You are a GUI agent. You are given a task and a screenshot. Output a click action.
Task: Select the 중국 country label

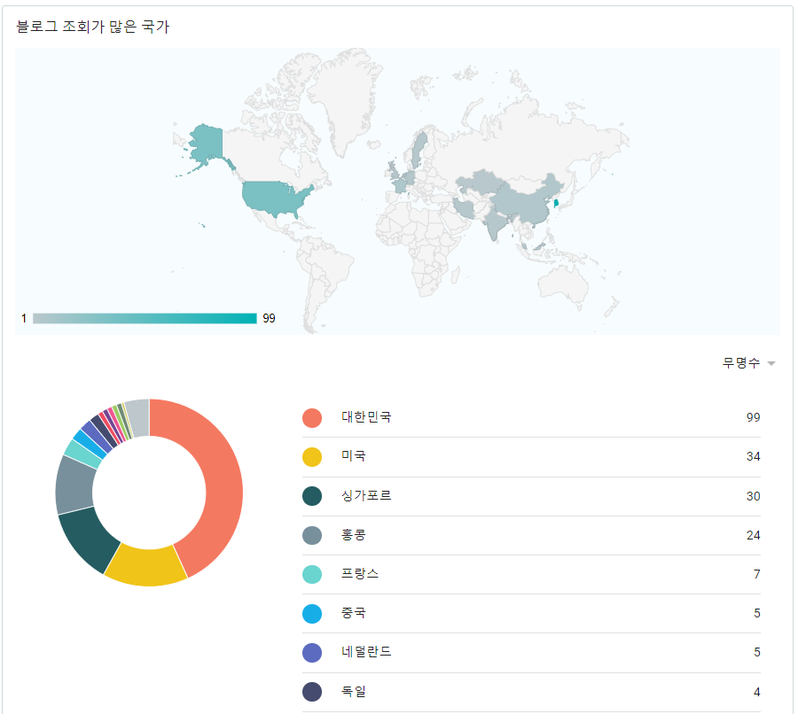[354, 613]
